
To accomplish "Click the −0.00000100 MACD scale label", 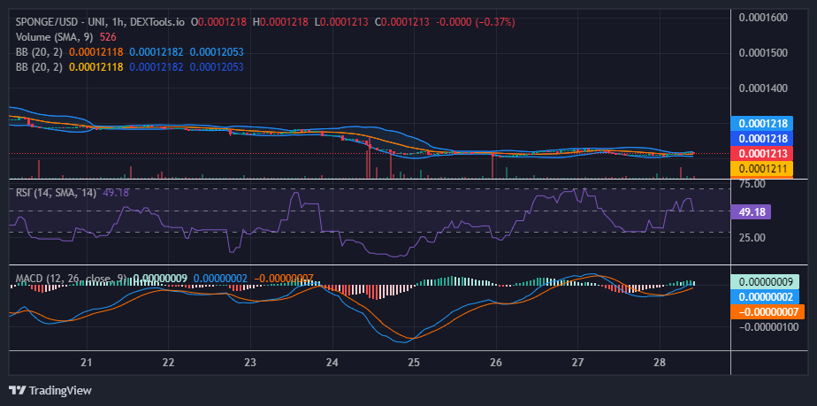I will tap(767, 326).
